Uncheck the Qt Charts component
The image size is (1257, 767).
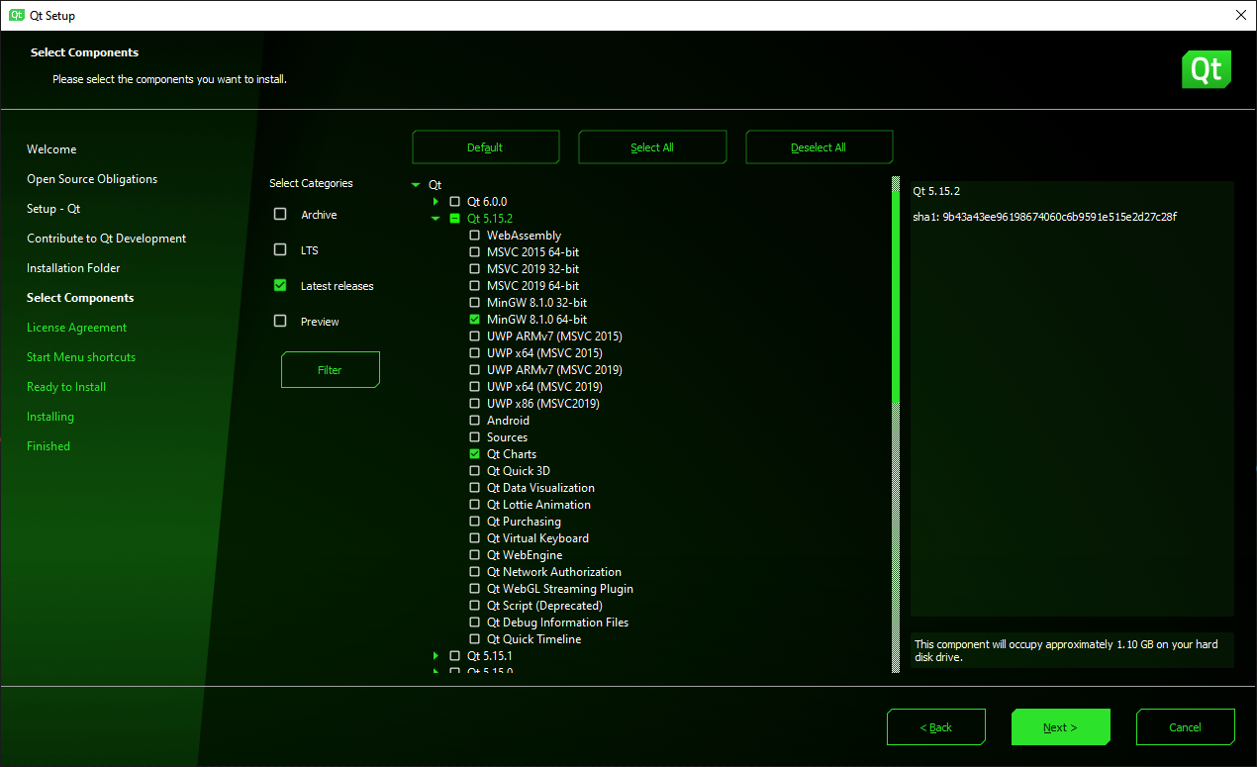click(x=474, y=454)
